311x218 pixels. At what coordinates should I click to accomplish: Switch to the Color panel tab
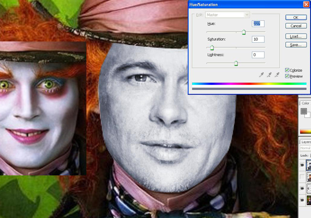pos(305,103)
